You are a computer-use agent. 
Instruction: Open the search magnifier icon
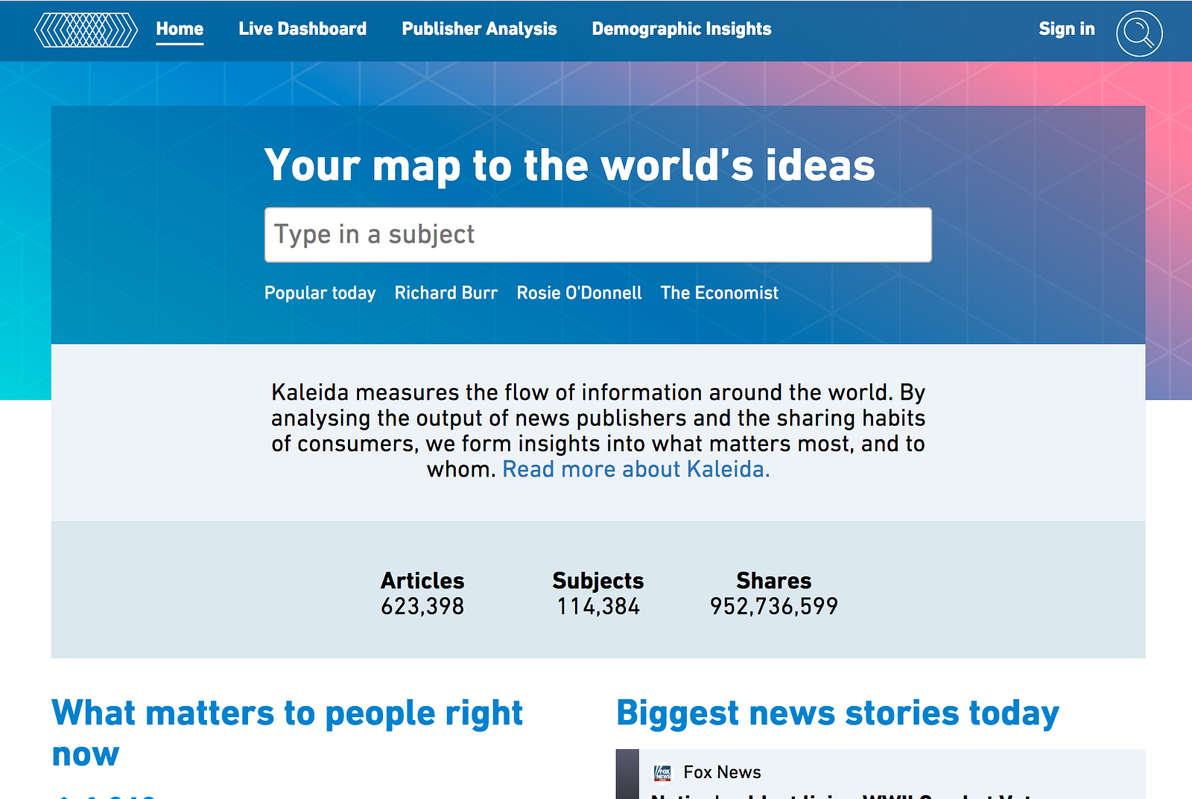coord(1139,33)
